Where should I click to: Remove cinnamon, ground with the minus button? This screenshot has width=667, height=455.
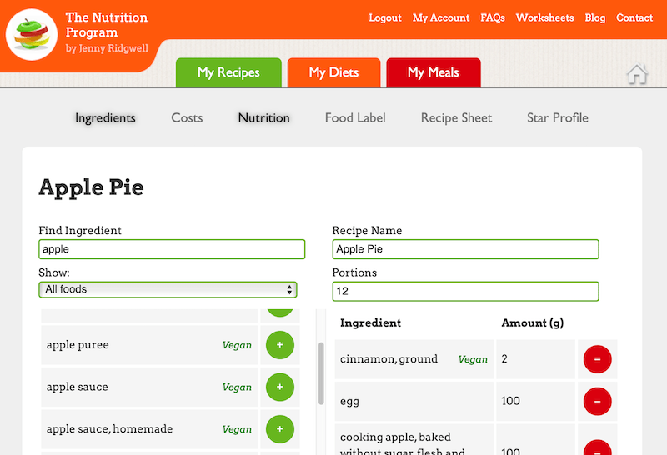(x=597, y=359)
